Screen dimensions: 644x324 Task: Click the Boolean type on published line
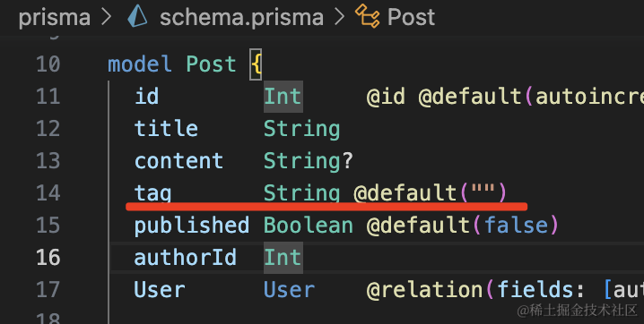click(308, 226)
